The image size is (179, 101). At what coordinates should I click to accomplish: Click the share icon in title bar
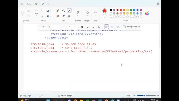click(x=158, y=4)
